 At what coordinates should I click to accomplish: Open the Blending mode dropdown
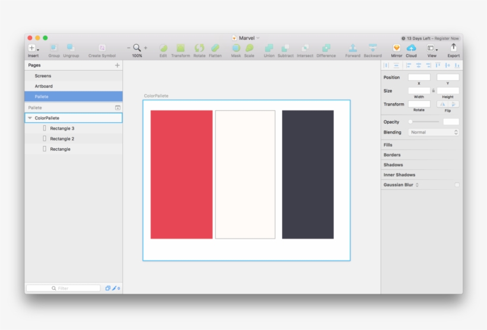click(434, 132)
